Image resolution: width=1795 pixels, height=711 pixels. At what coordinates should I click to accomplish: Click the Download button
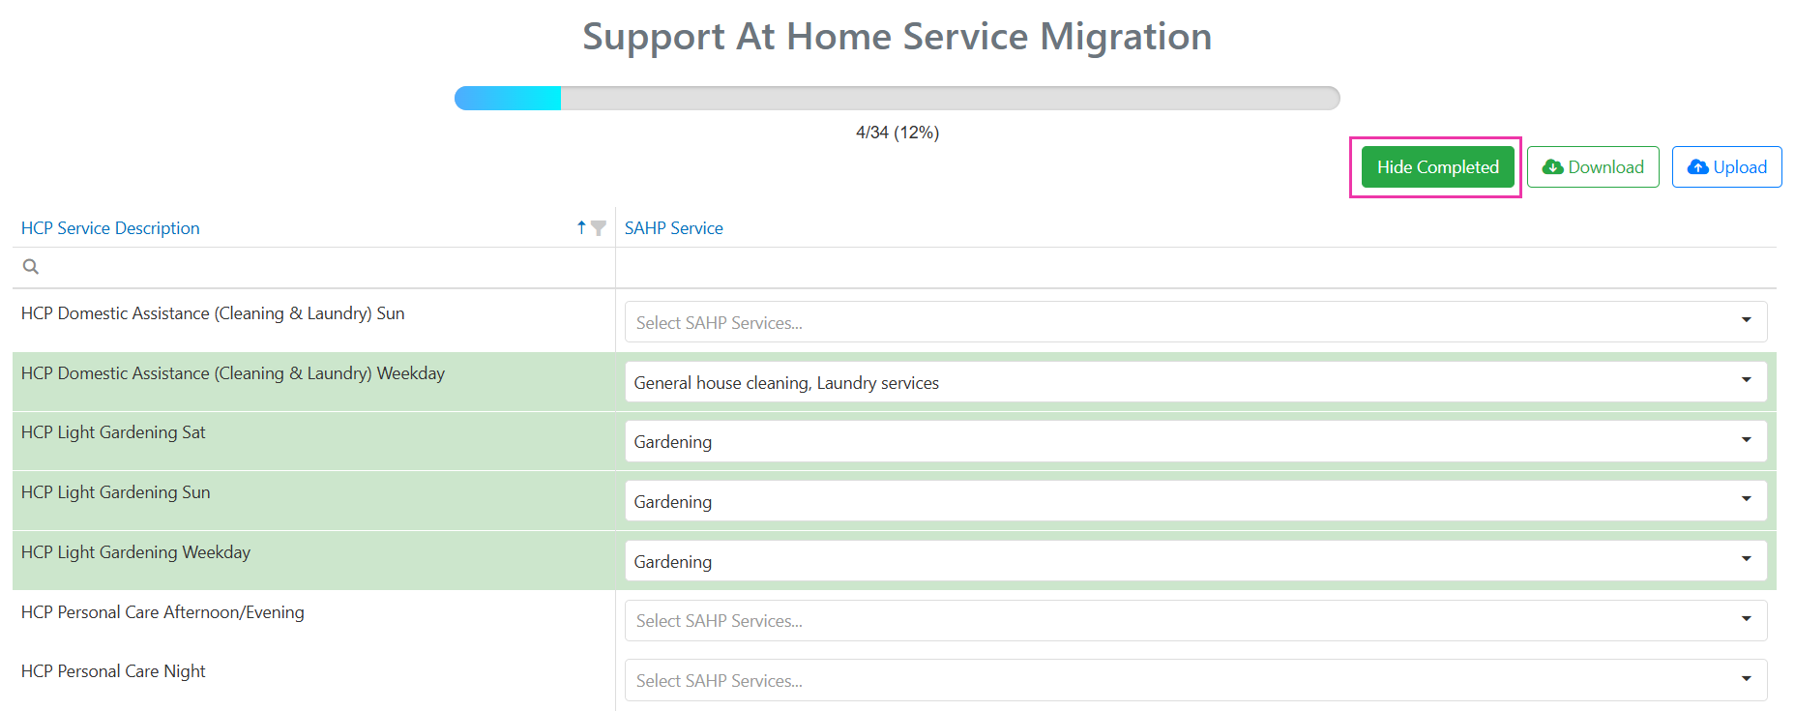click(x=1593, y=167)
